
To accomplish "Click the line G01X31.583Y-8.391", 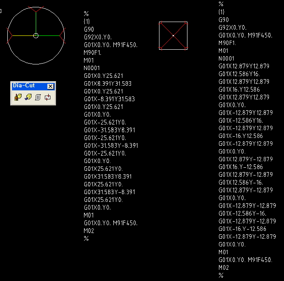I will [109, 192].
